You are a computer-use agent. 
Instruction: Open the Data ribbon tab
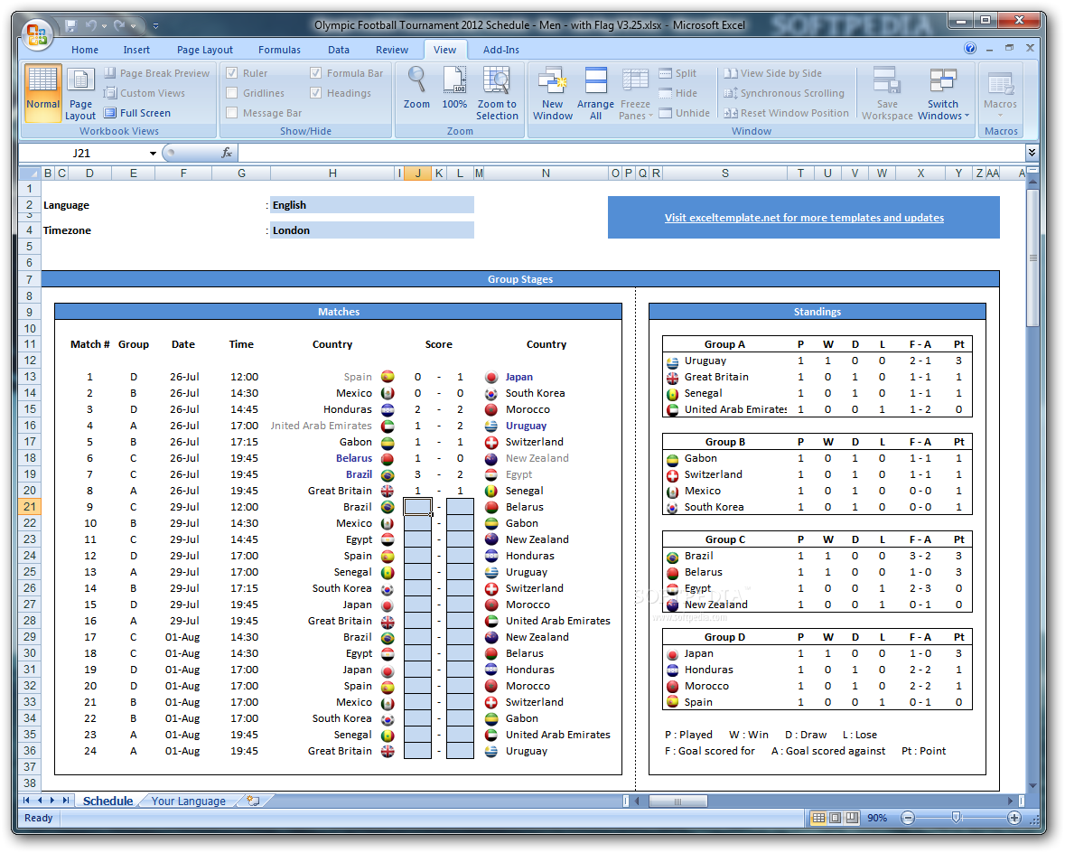tap(338, 50)
